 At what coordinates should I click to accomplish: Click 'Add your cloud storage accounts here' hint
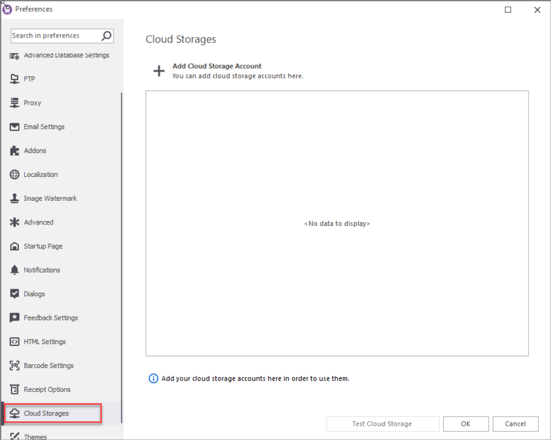(255, 378)
